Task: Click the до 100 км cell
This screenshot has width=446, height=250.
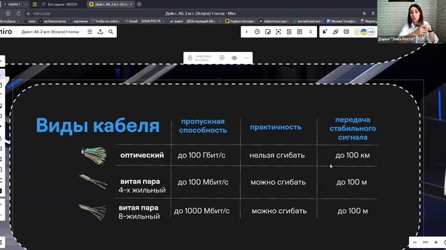Action: (x=353, y=156)
